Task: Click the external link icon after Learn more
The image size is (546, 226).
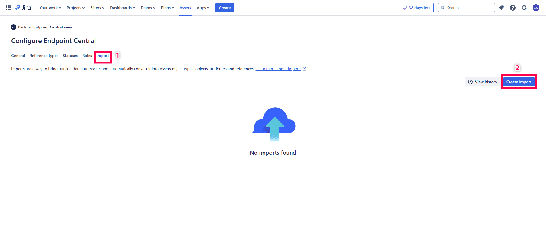Action: pos(305,69)
